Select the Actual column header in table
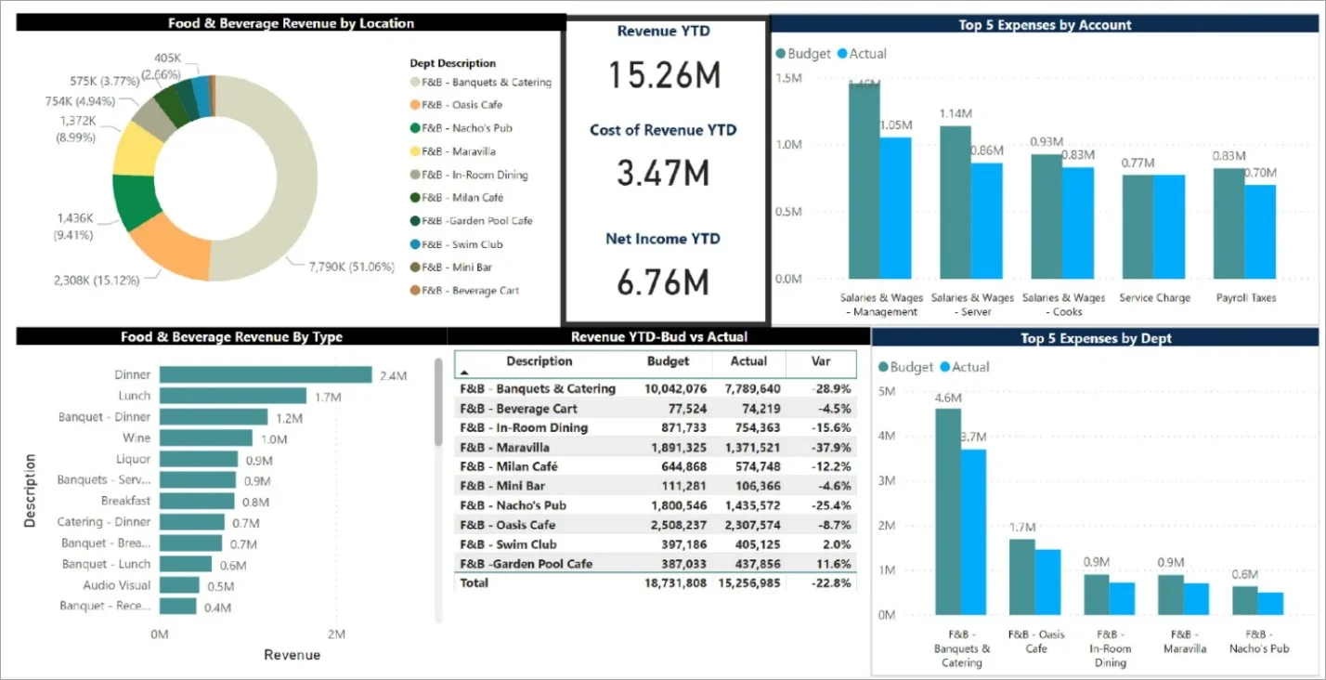Screen dimensions: 1326x680 [x=748, y=361]
